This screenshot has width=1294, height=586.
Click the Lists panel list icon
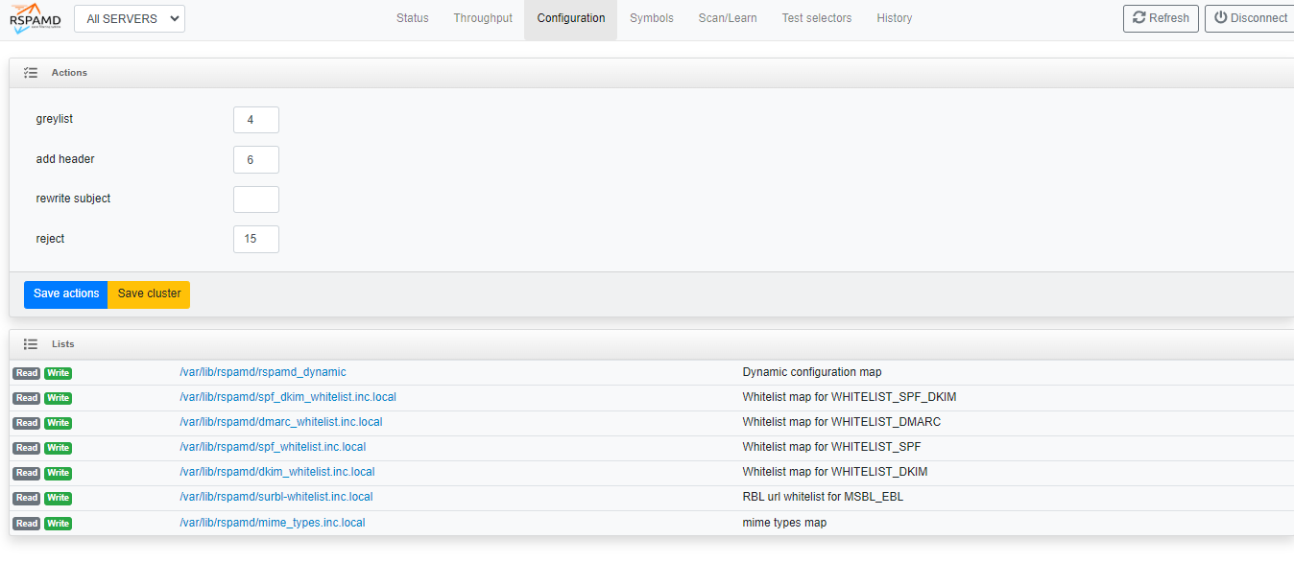31,344
